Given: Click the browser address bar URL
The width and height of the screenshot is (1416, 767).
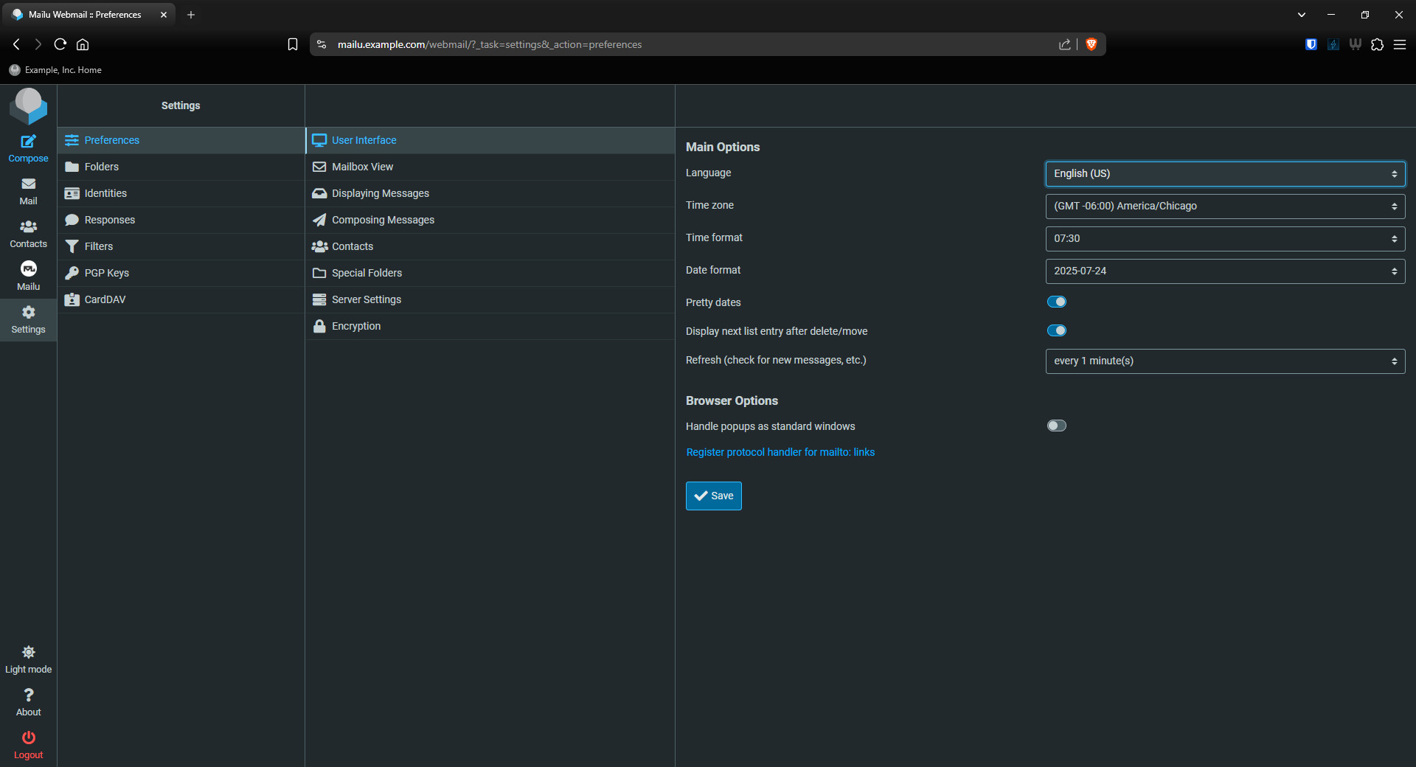Looking at the screenshot, I should point(490,44).
